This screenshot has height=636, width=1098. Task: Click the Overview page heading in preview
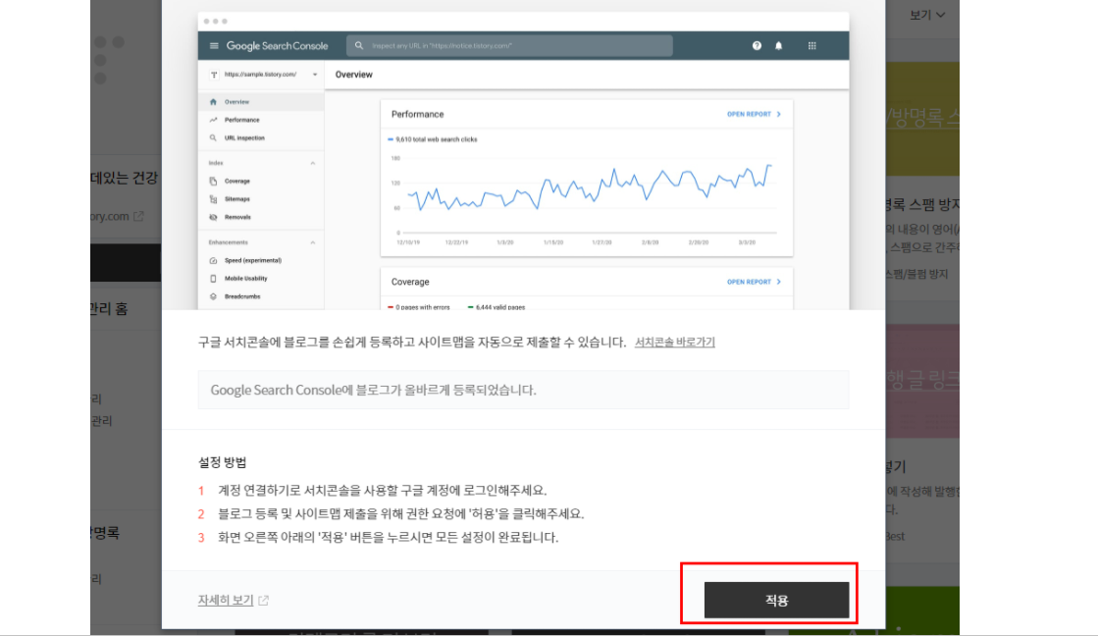point(353,75)
